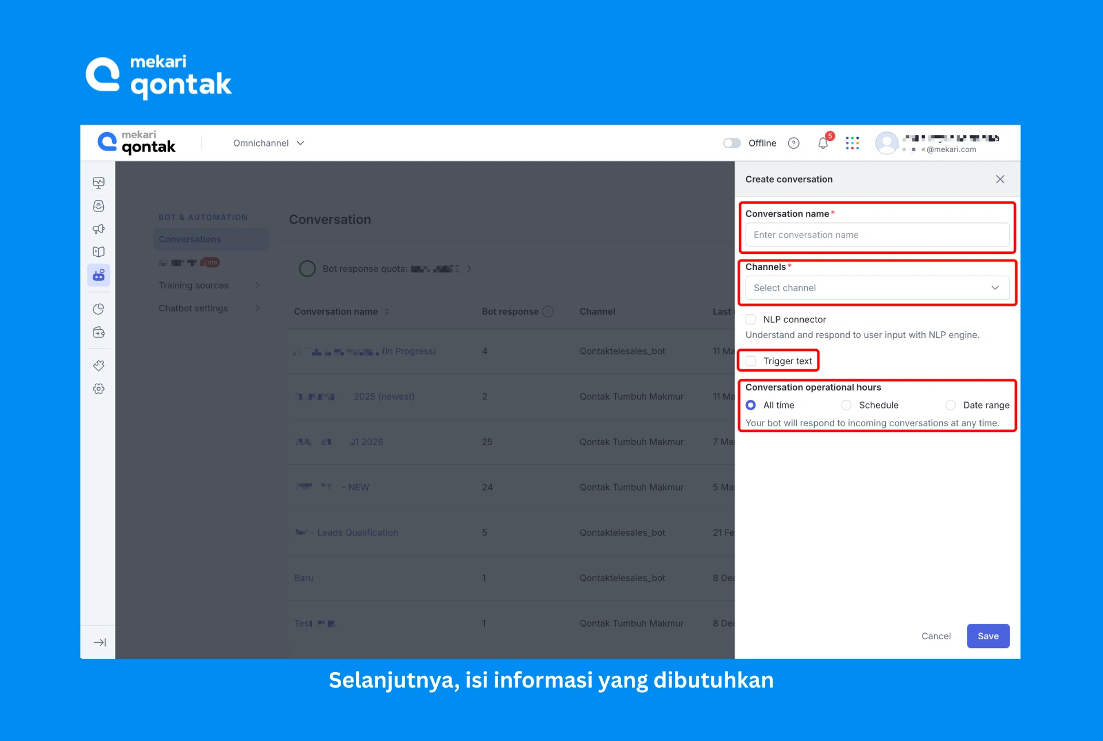Select the Schedule operational hours option
The width and height of the screenshot is (1103, 741).
click(846, 405)
